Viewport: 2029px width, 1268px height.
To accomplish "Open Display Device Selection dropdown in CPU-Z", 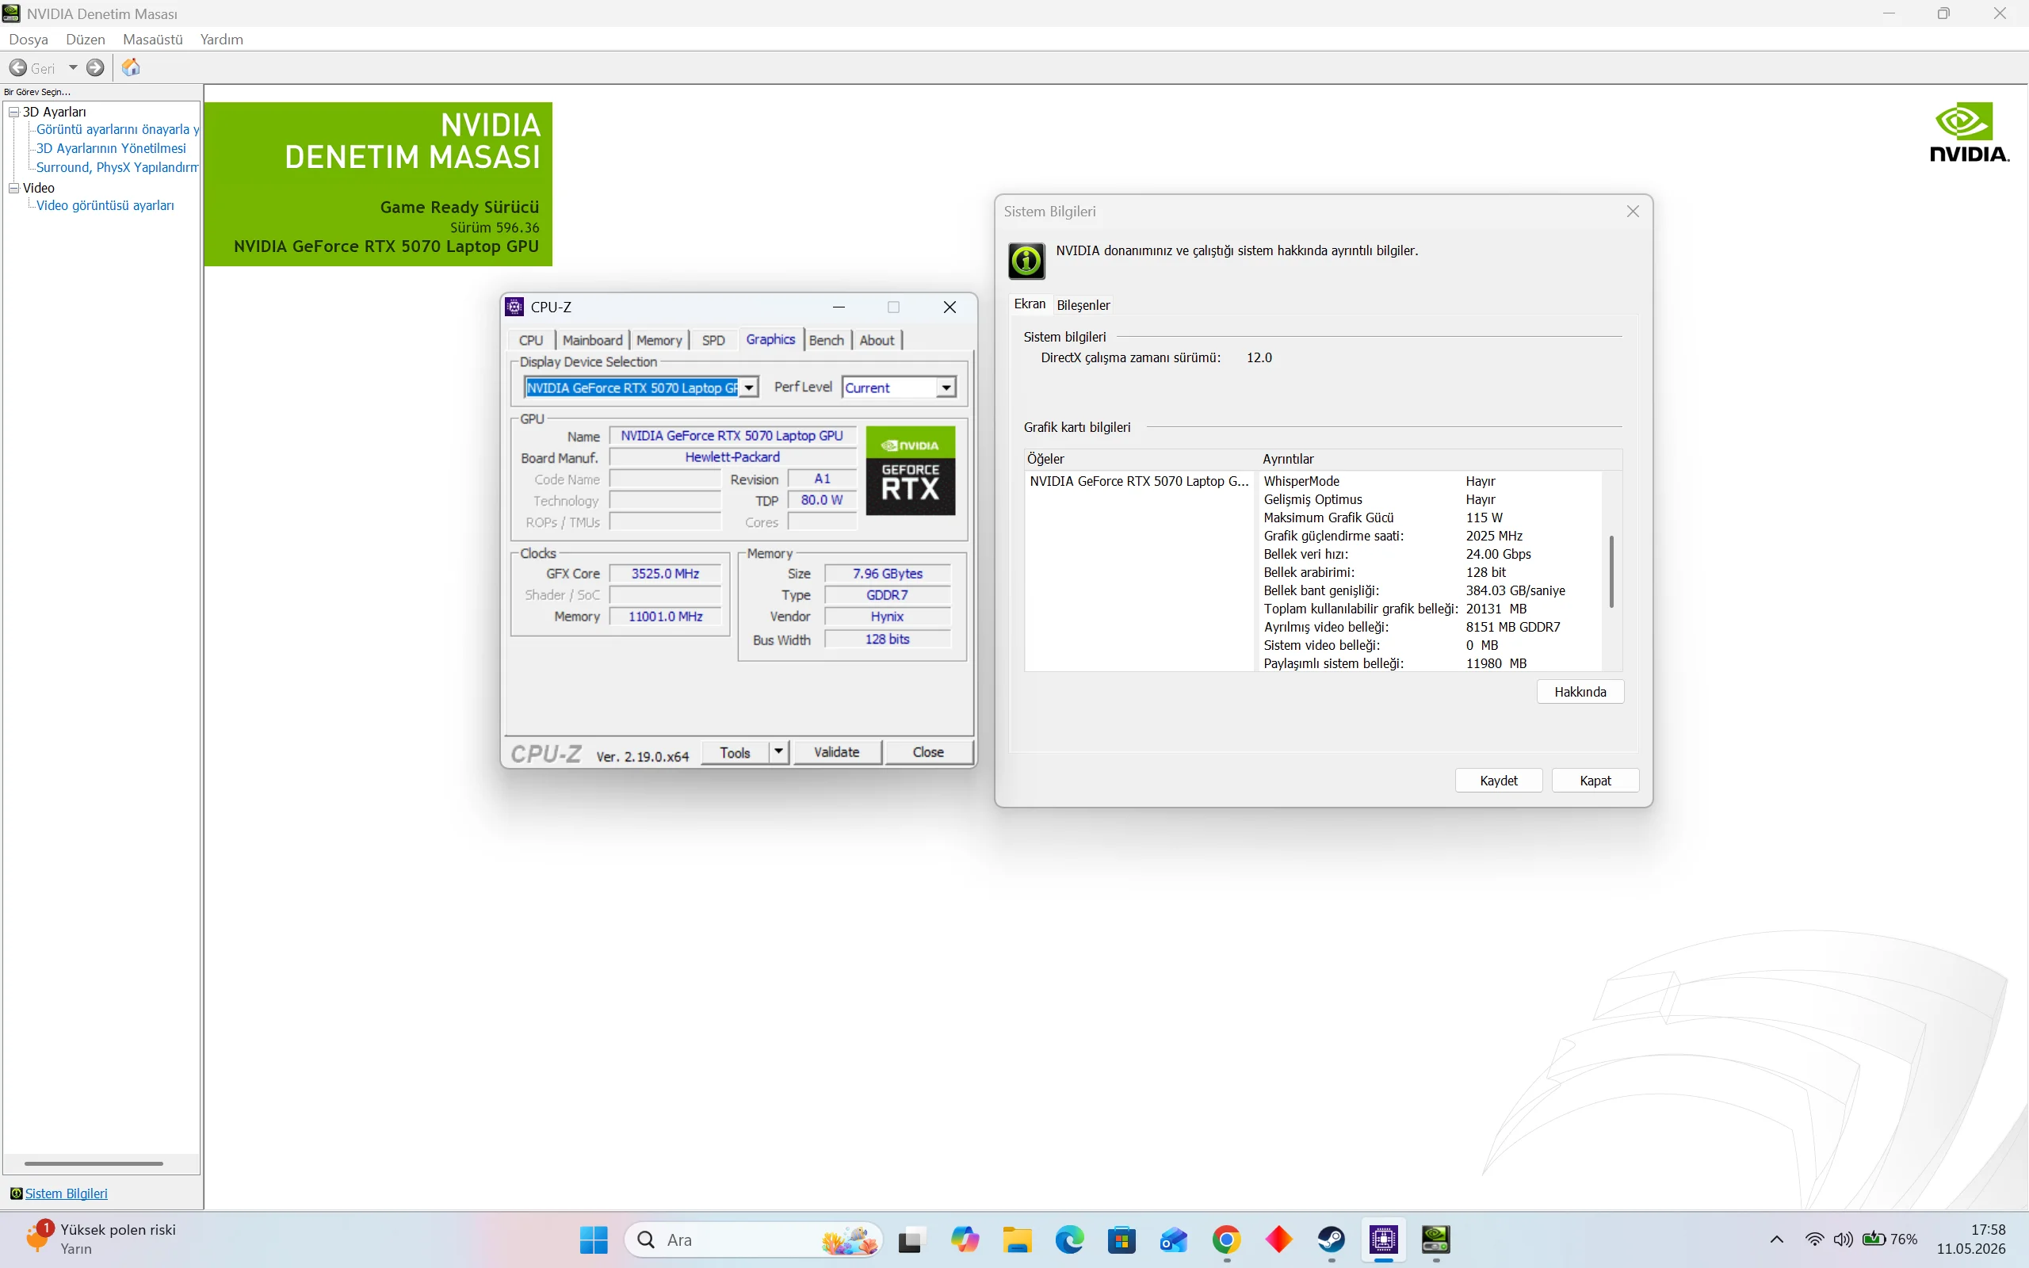I will point(750,388).
